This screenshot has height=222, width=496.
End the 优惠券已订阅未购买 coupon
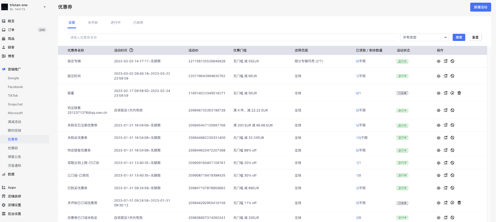tap(452, 218)
